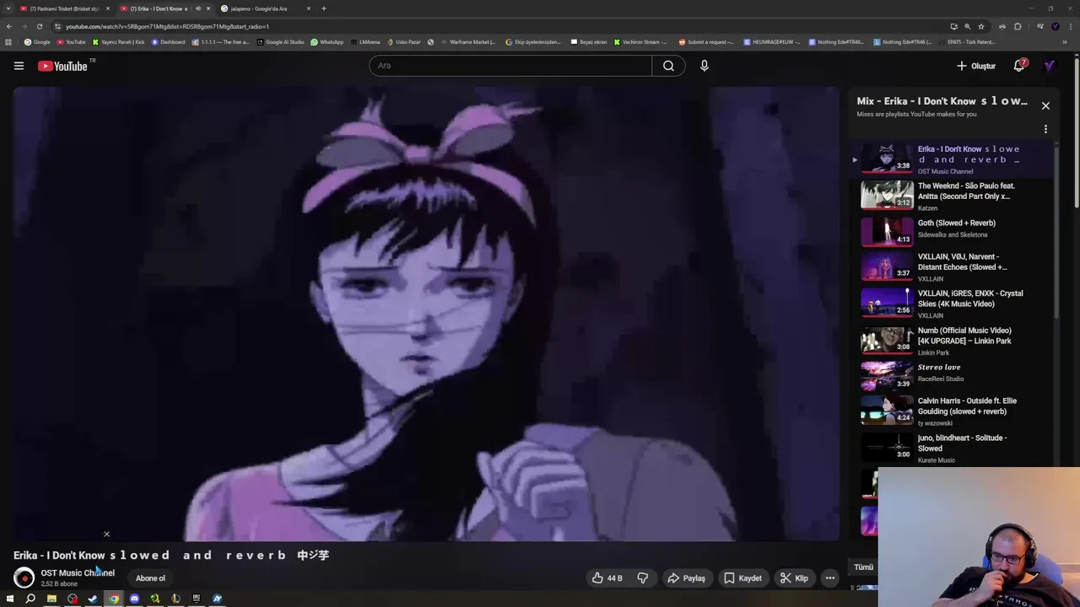Open the LMArena bookmark
The width and height of the screenshot is (1080, 607).
coord(365,42)
